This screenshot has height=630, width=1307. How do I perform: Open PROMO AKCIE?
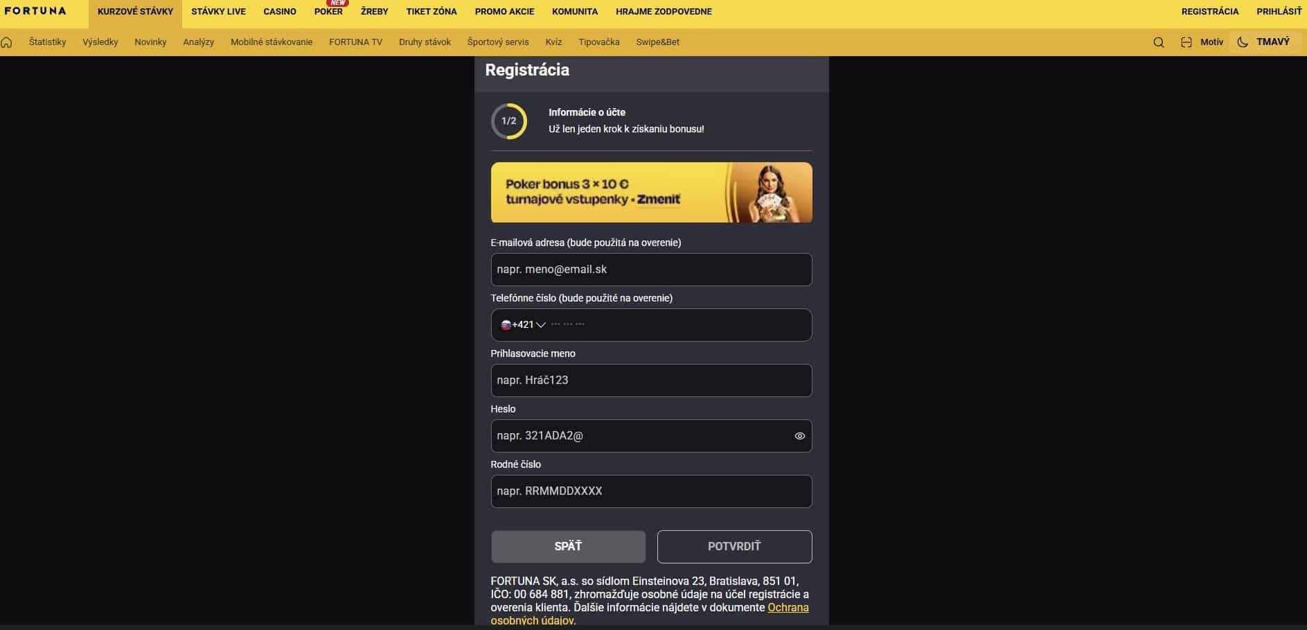coord(504,12)
